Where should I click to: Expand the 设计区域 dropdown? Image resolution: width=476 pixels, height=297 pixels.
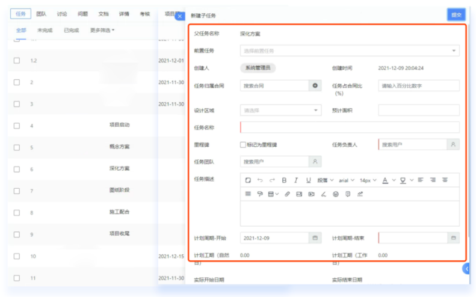pos(280,111)
